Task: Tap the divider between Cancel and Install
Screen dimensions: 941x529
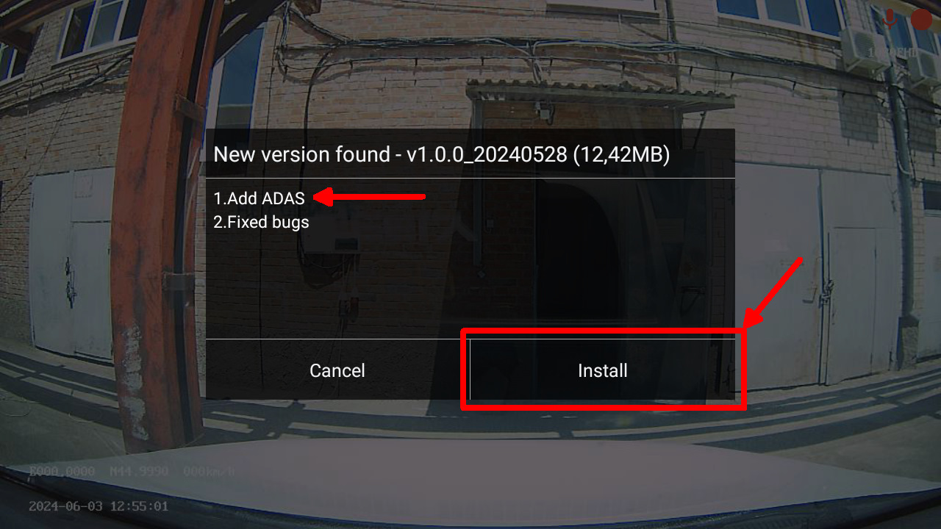Action: [470, 370]
